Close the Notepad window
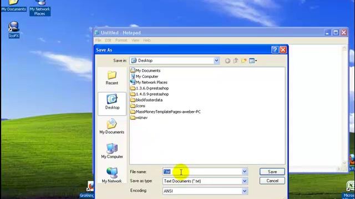Image resolution: width=355 pixels, height=199 pixels. coord(344,33)
